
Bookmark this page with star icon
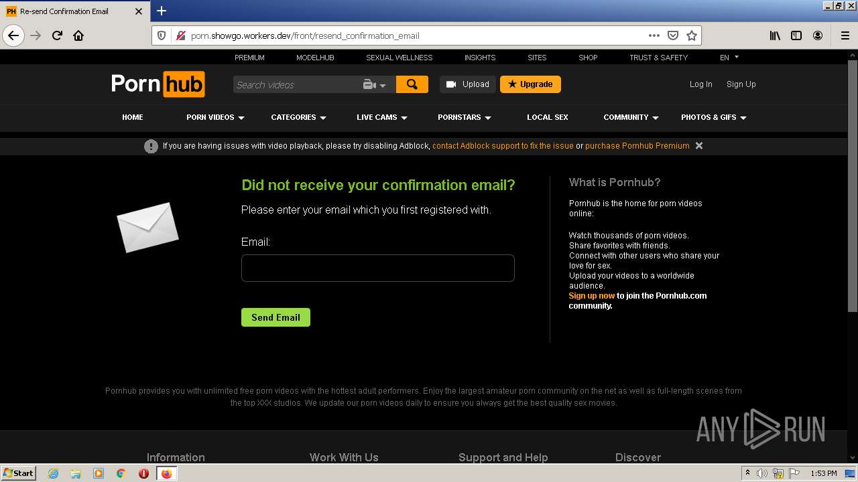692,35
